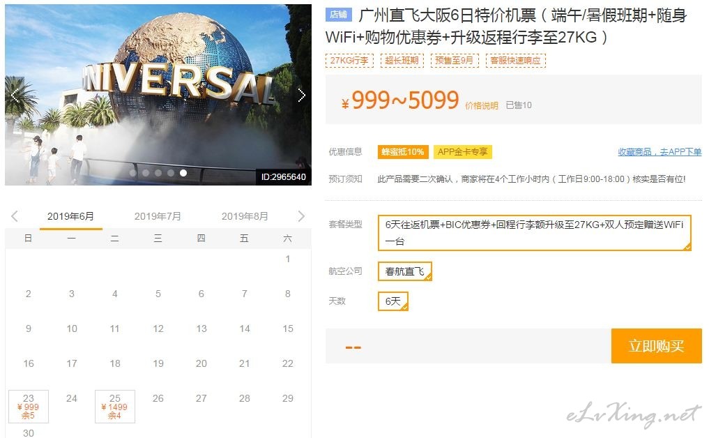Go to previous months in calendar
The image size is (709, 438).
(x=15, y=216)
